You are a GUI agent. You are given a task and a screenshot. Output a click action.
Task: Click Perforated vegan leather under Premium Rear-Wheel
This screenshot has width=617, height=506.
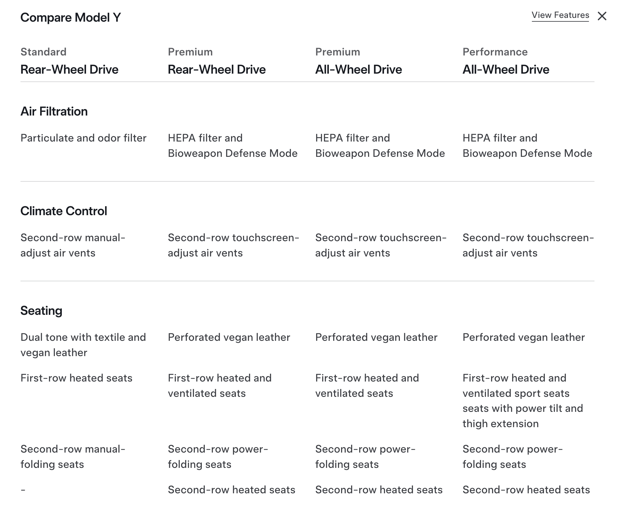229,337
